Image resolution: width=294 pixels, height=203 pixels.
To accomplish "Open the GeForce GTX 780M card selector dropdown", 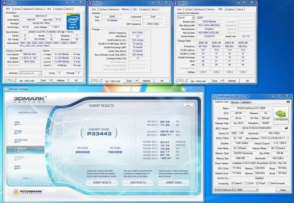I will (x=236, y=190).
